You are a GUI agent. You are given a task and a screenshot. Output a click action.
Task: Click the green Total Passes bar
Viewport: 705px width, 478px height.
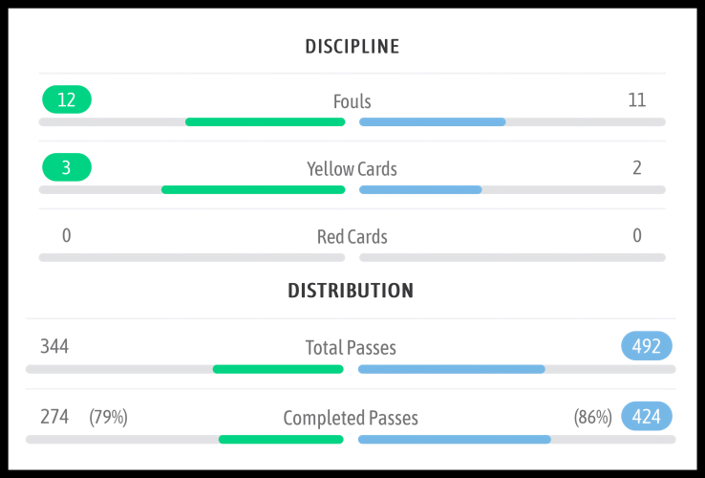coord(278,369)
